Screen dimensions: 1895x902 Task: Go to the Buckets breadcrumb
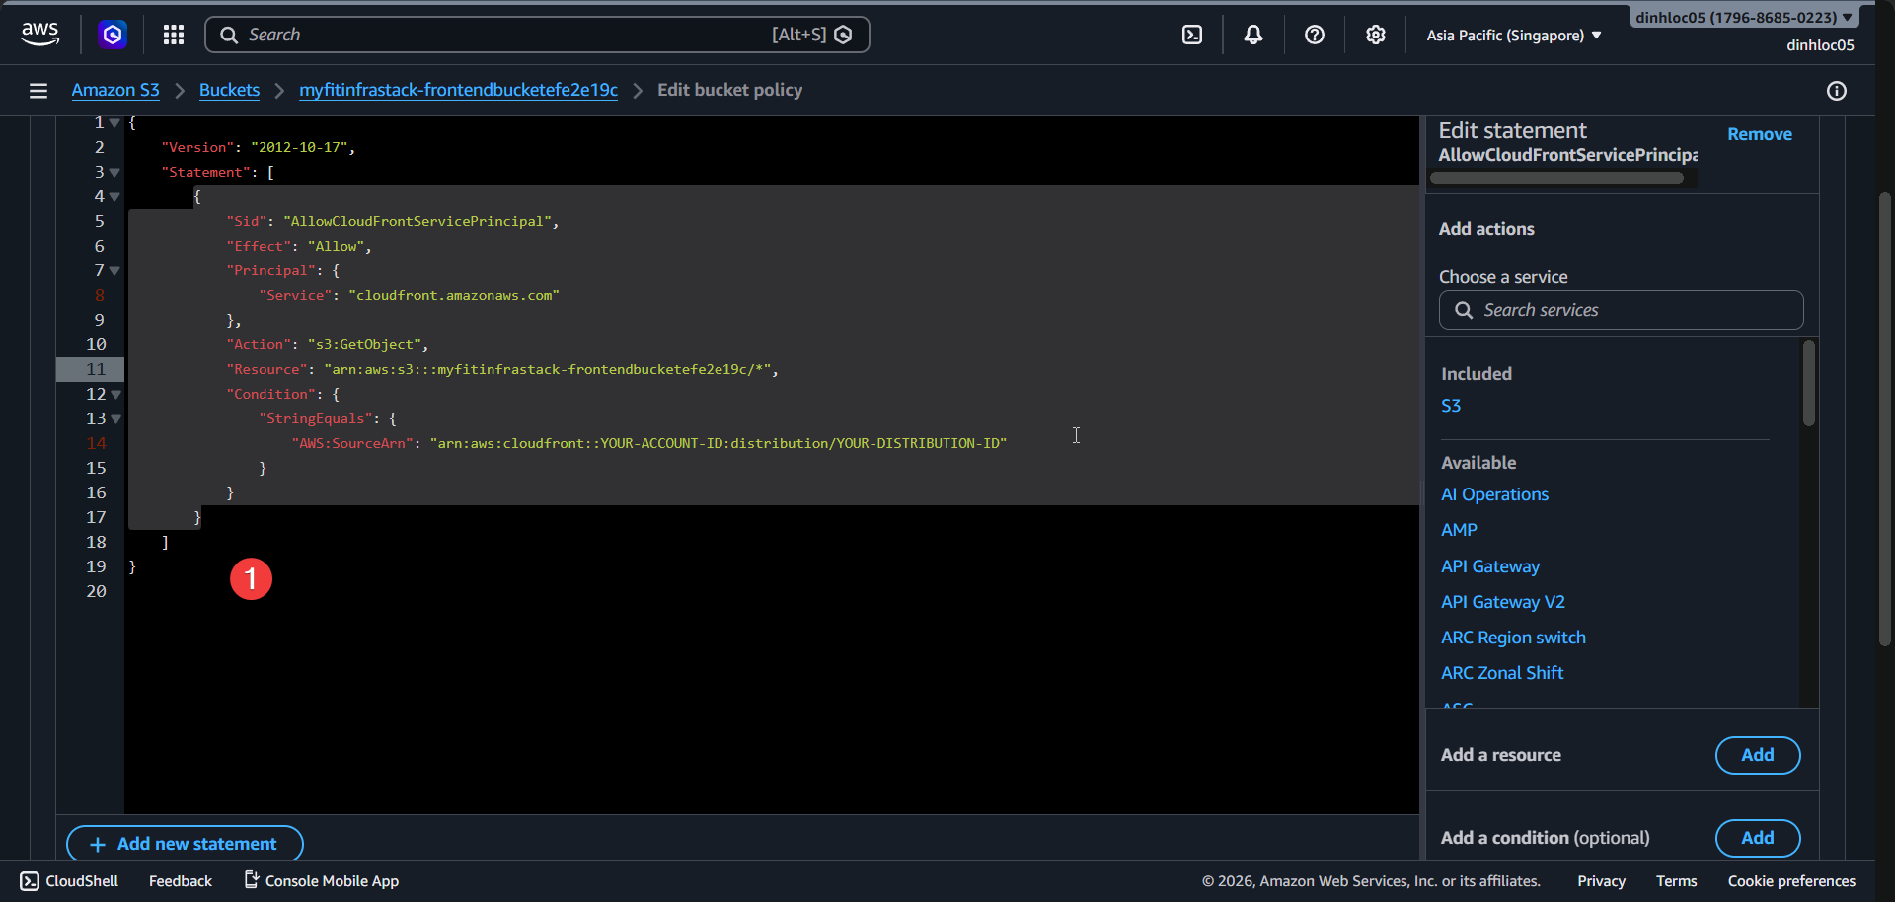click(x=229, y=90)
